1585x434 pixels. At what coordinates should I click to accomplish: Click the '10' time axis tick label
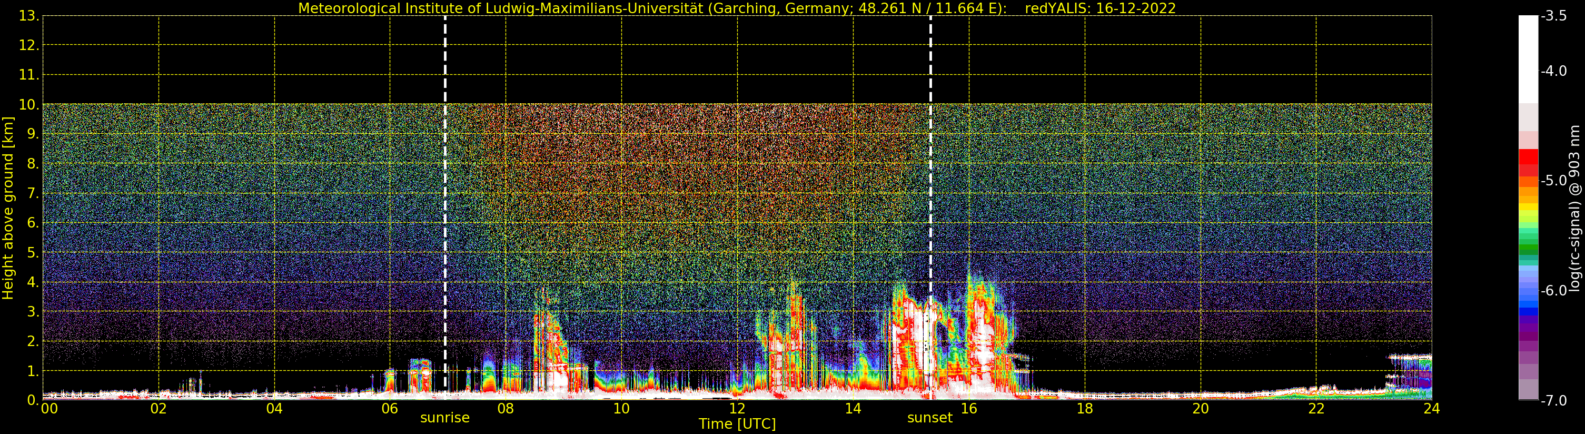tap(621, 409)
